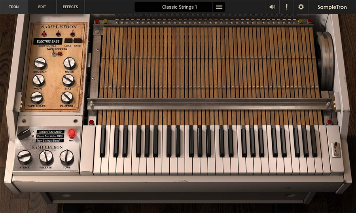Click the yellow lamp on top bar near tape reel
Screen dimensions: 356x213
301,21
